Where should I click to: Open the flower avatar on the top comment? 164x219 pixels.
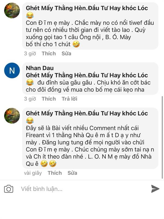(12, 10)
